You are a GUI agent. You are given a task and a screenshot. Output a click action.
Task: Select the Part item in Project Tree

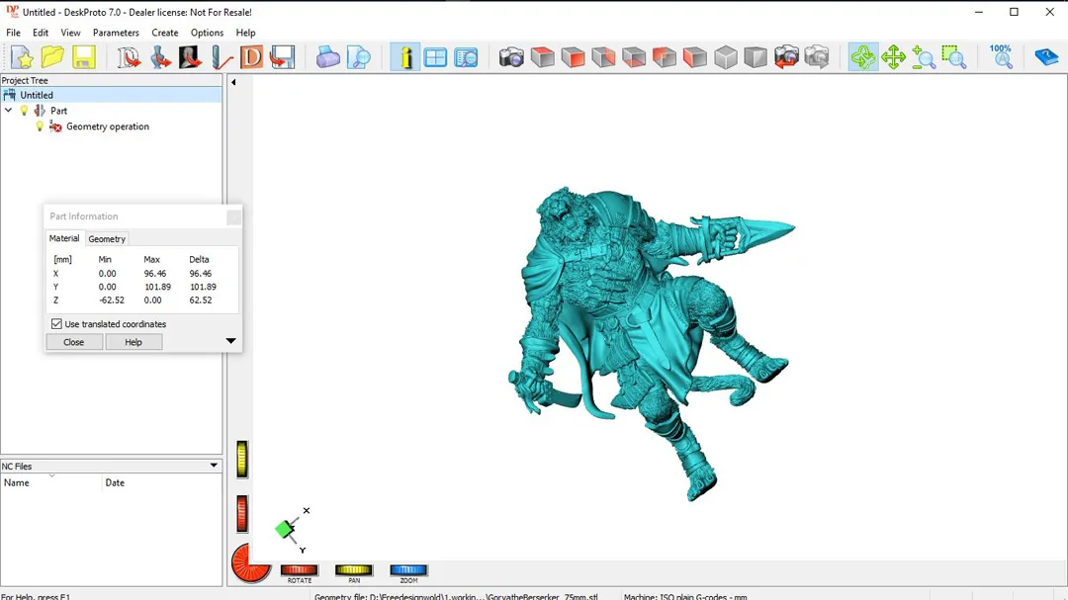(58, 111)
